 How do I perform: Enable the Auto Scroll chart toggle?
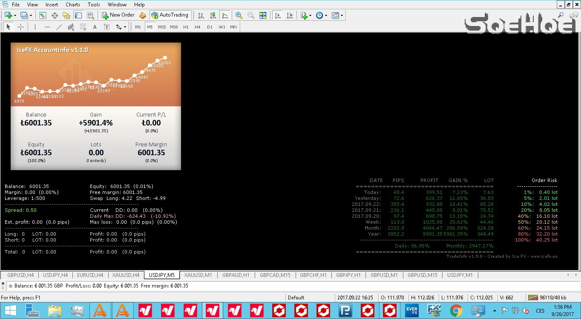click(x=278, y=15)
